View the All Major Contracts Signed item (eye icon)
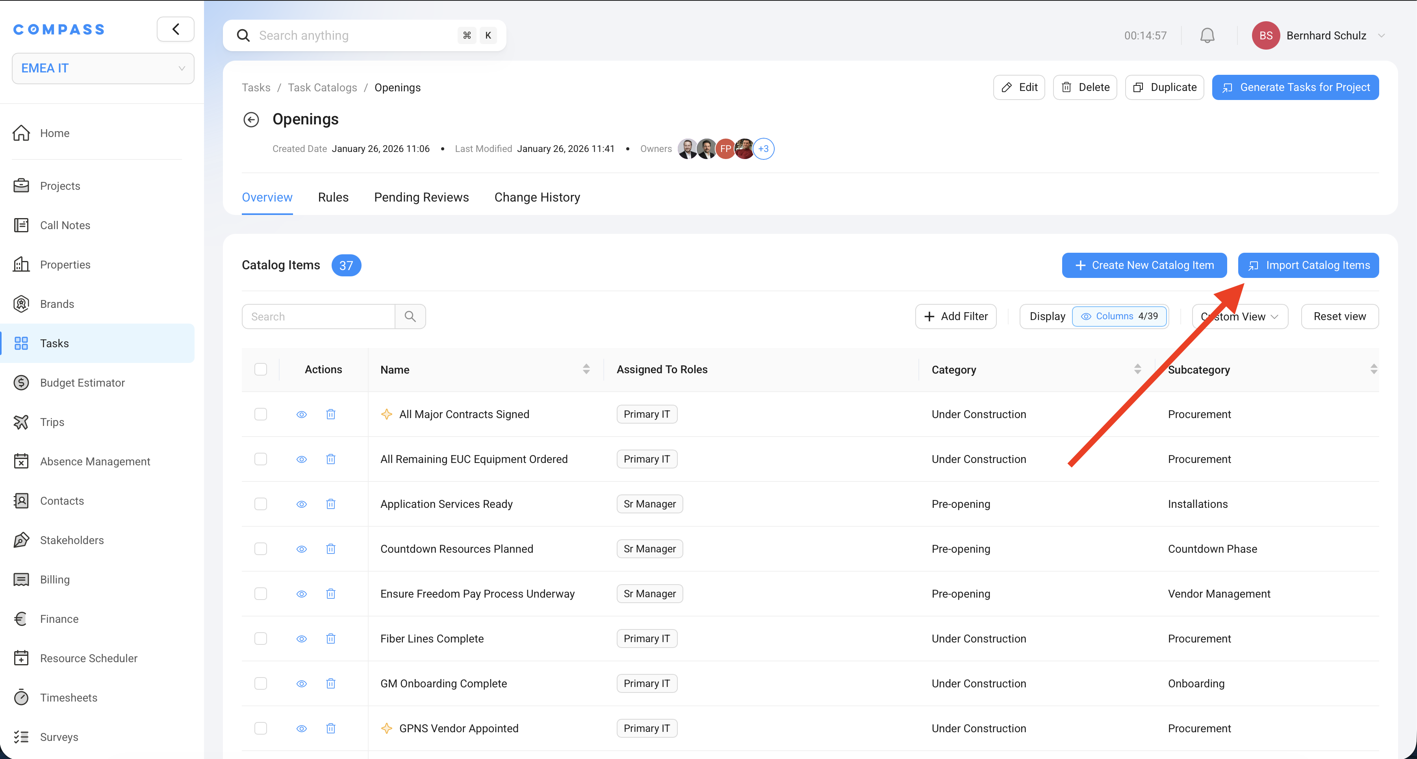The height and width of the screenshot is (759, 1417). coord(301,414)
